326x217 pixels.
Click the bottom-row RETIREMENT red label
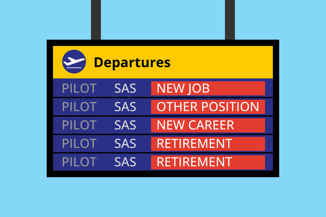(208, 162)
